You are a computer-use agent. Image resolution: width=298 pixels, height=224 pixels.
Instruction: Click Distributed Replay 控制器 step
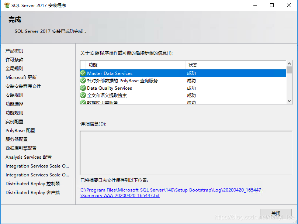[33, 184]
